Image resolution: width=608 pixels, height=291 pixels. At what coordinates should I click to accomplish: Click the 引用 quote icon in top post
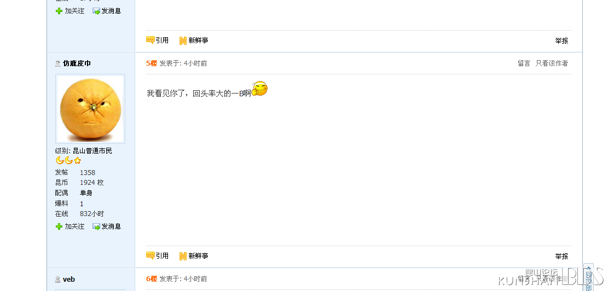click(150, 40)
